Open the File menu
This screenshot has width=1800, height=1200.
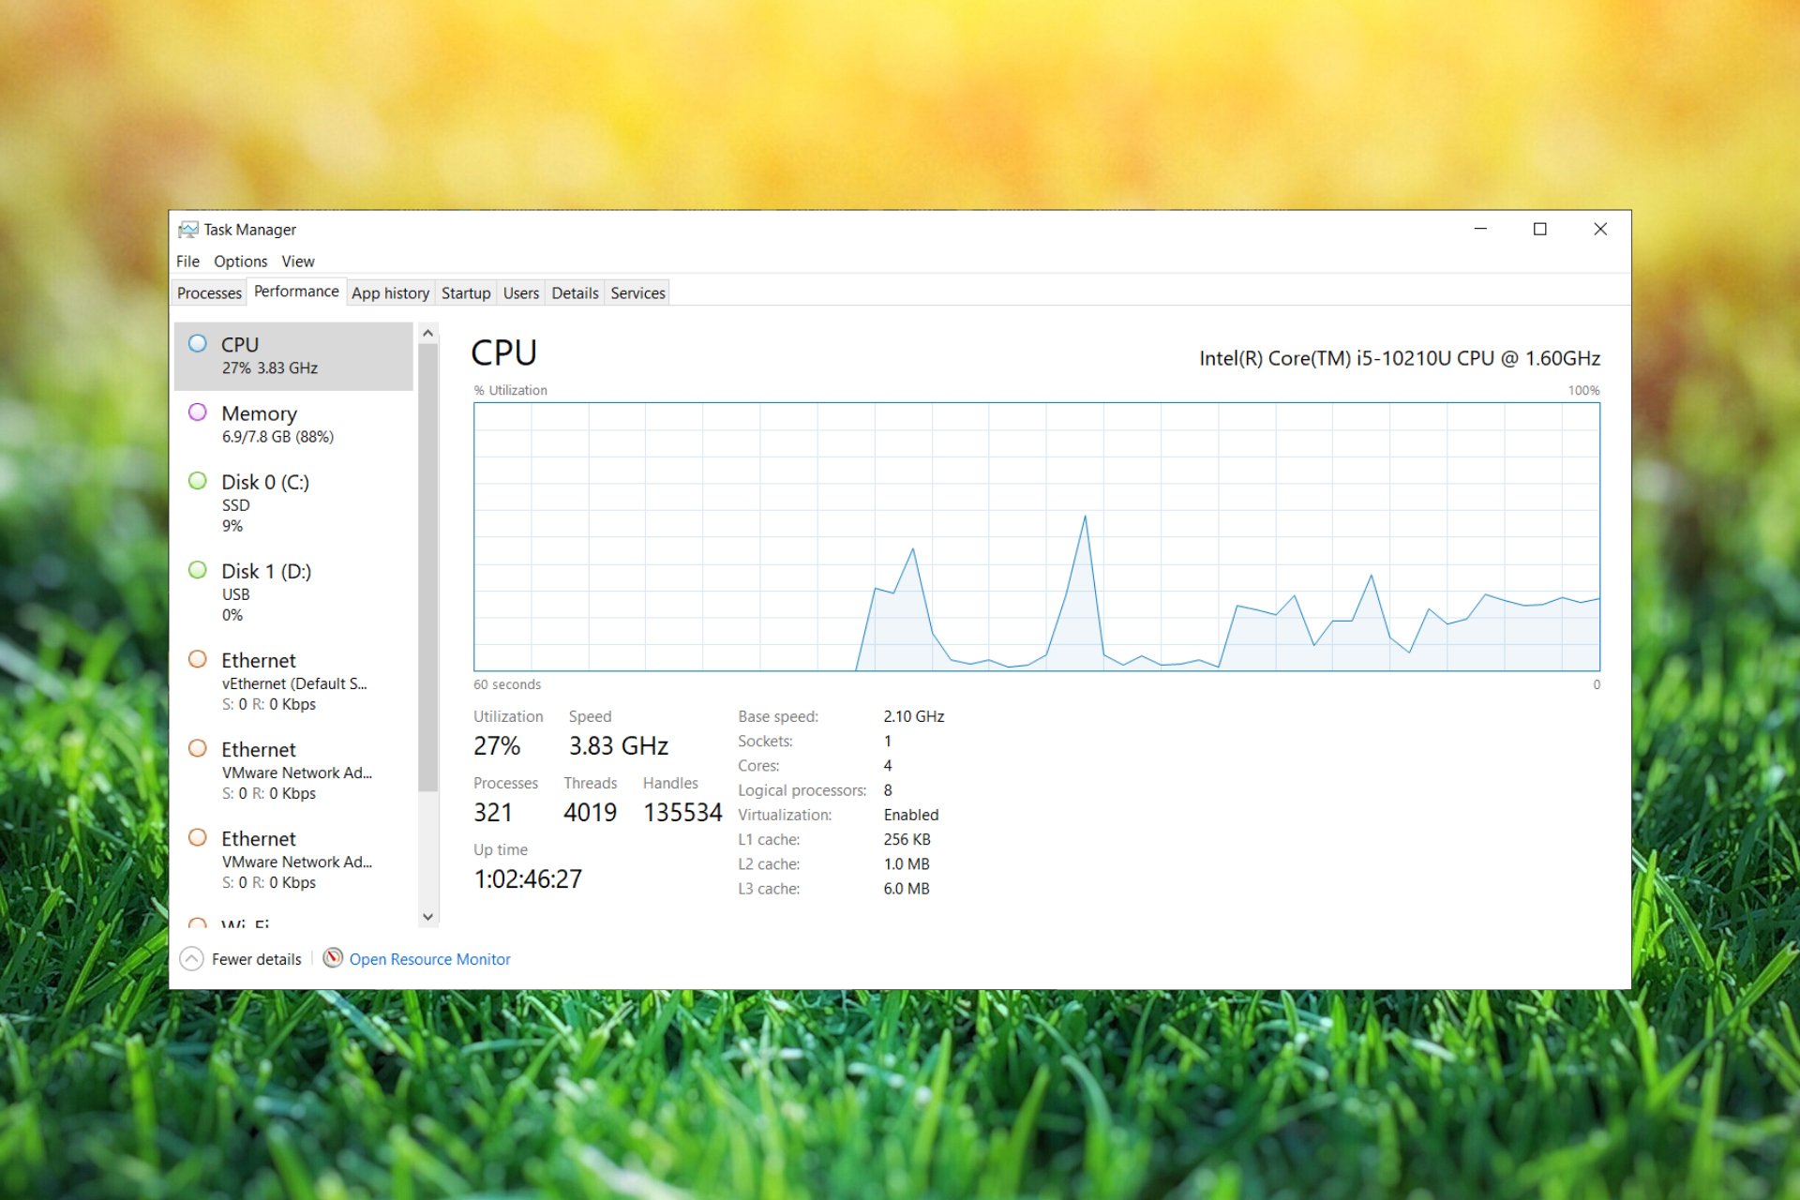pyautogui.click(x=187, y=262)
